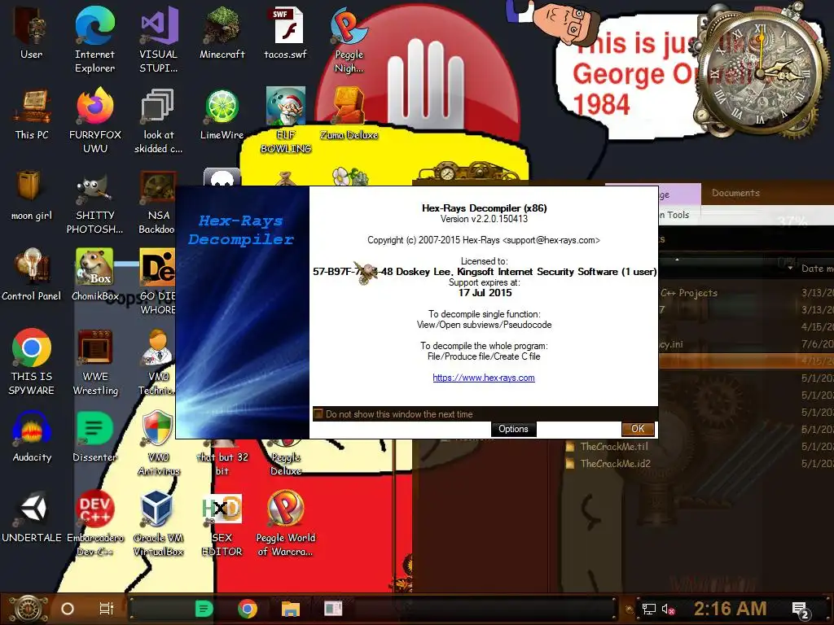Open Dissenter from the taskbar
This screenshot has width=834, height=625.
click(204, 609)
